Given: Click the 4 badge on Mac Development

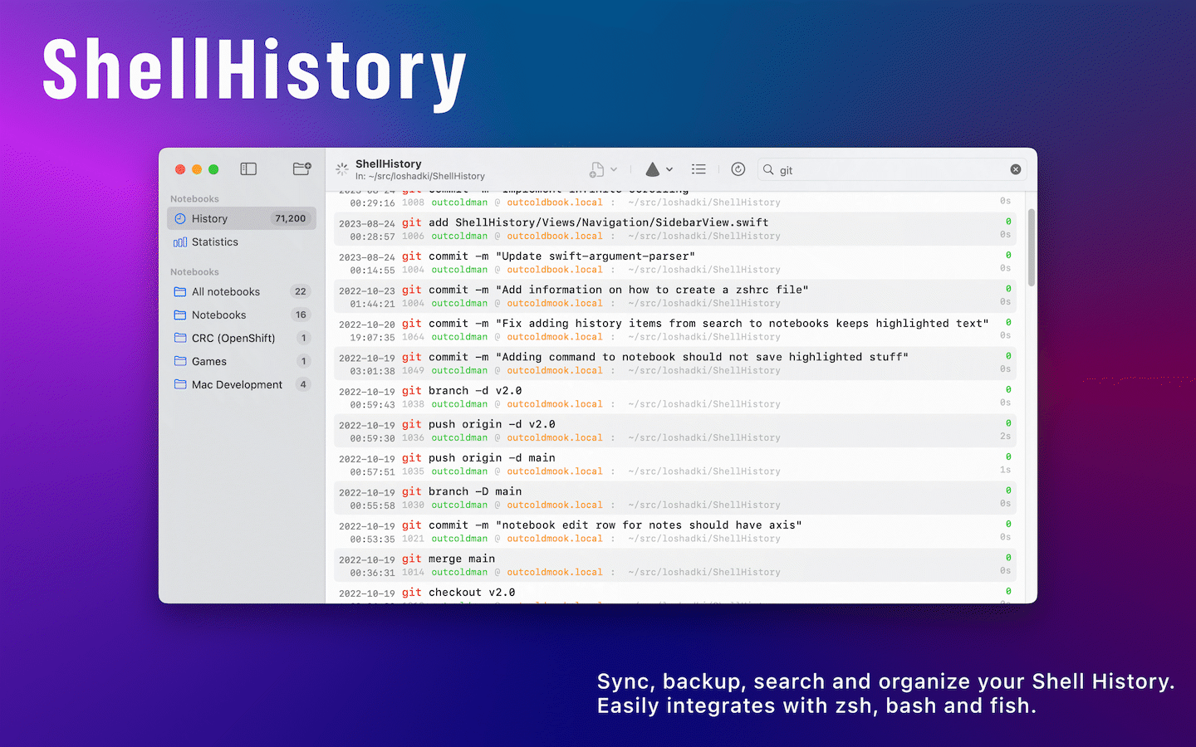Looking at the screenshot, I should pyautogui.click(x=303, y=384).
